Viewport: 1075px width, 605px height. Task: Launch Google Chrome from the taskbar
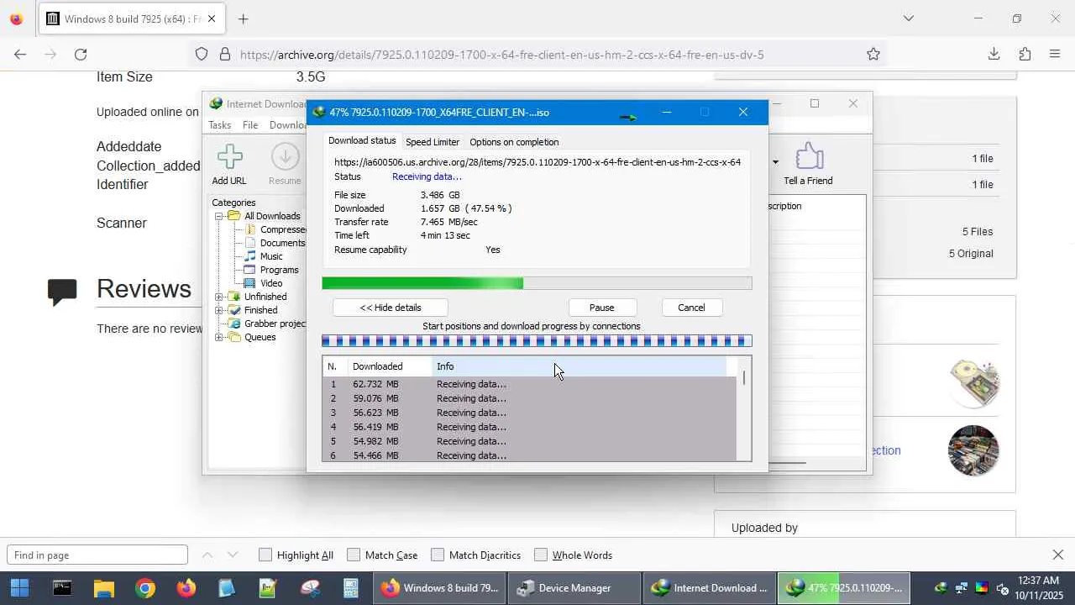(x=145, y=588)
